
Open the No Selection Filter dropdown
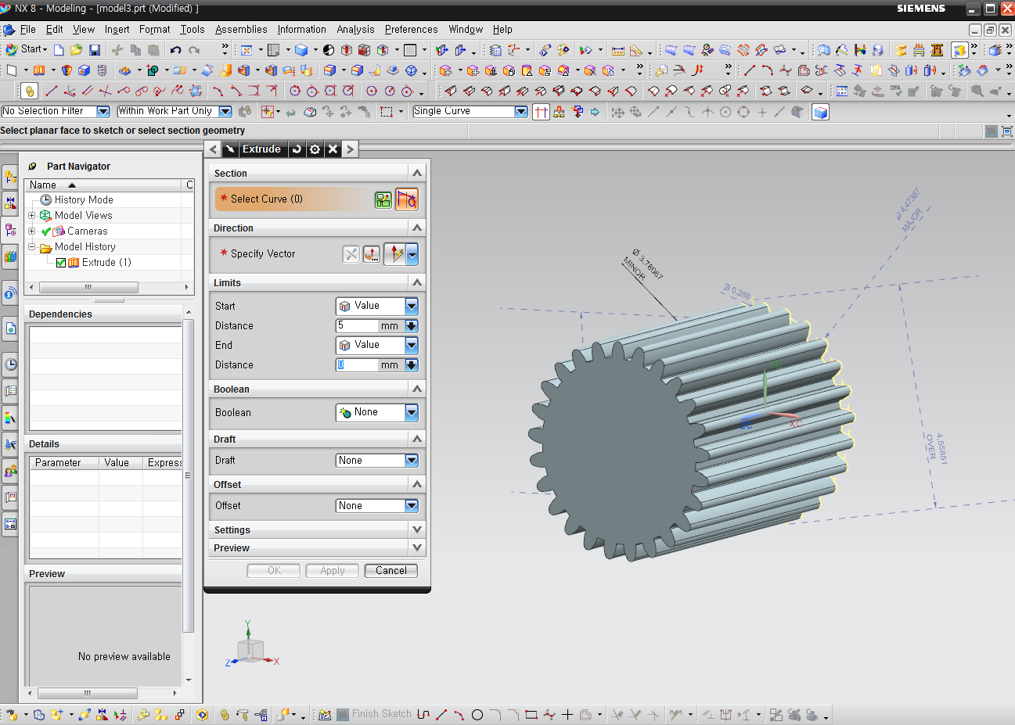coord(103,112)
